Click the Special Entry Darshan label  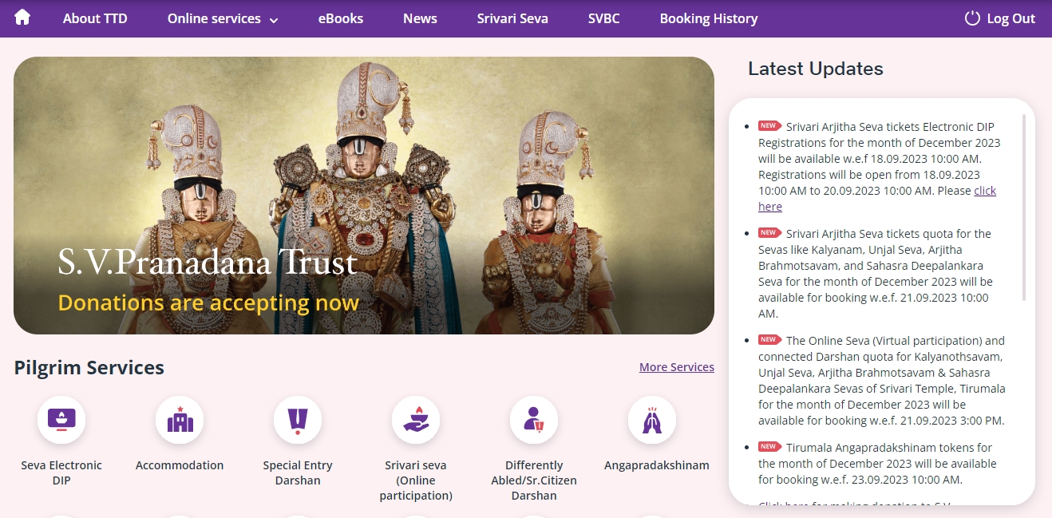(x=298, y=473)
